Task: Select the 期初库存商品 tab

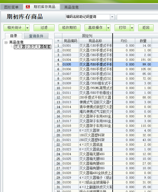Action: [x=45, y=7]
